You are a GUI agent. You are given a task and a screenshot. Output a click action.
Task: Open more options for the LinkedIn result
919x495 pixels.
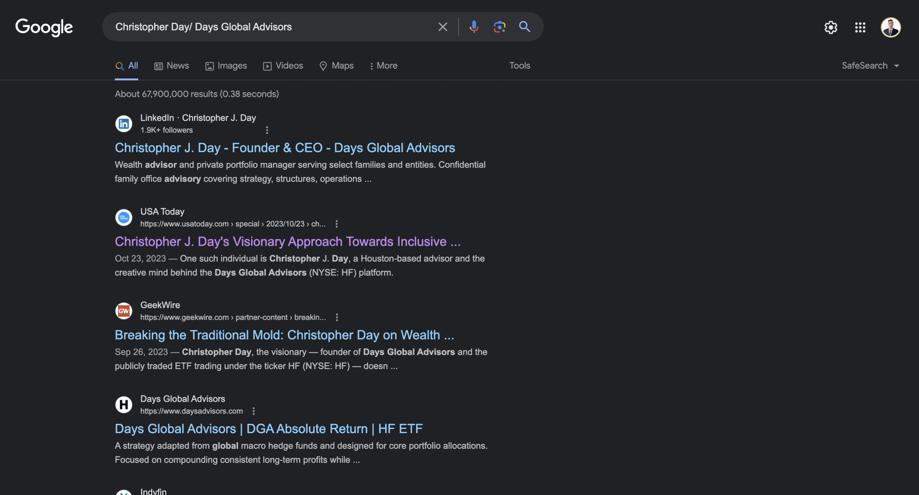tap(267, 130)
